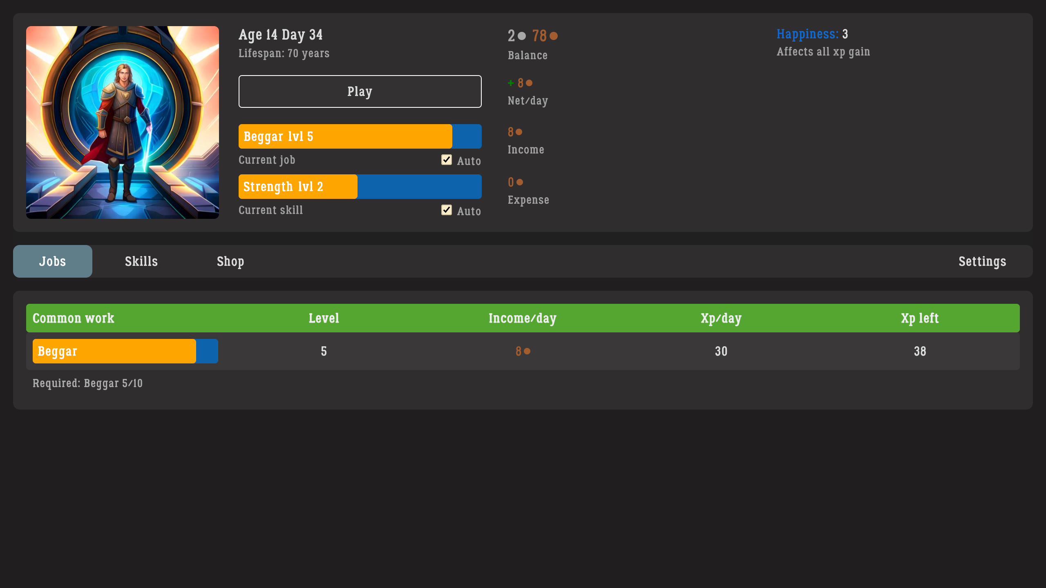Viewport: 1046px width, 588px height.
Task: Open the Settings tab
Action: coord(982,261)
